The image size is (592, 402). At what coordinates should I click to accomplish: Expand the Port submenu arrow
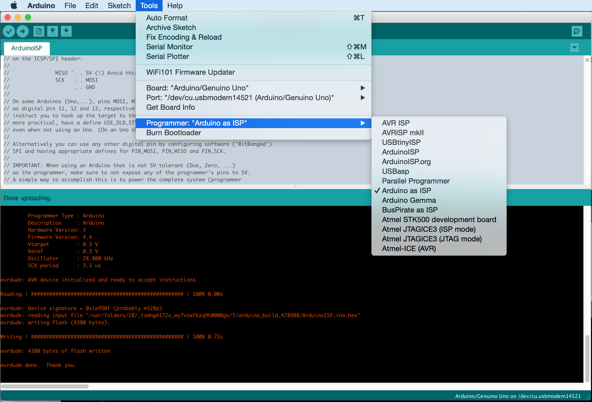click(363, 98)
